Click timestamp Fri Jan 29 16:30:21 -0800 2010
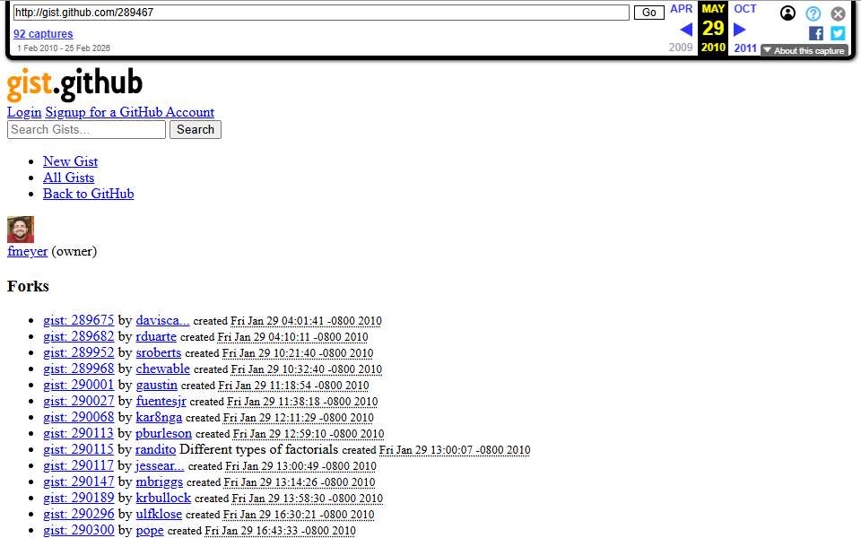861x538 pixels. (298, 515)
